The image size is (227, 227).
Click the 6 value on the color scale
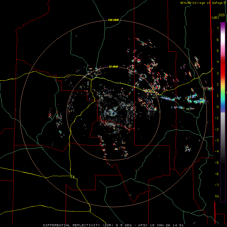point(218,40)
